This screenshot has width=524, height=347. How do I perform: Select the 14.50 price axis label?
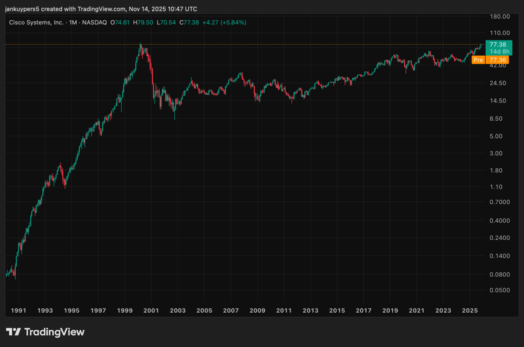click(x=498, y=100)
